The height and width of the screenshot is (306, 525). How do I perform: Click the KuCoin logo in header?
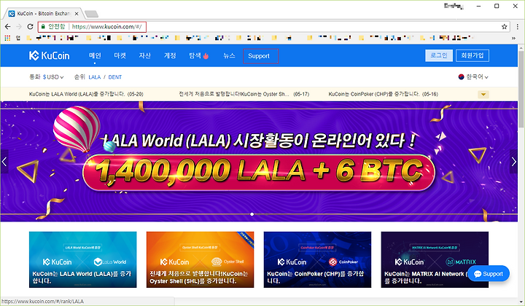tap(50, 55)
